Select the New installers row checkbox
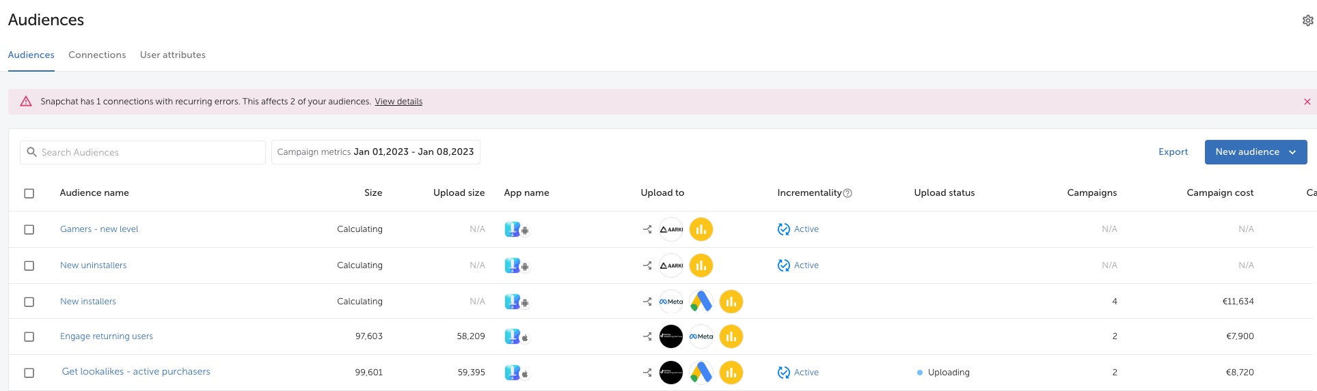The image size is (1317, 391). pos(29,302)
